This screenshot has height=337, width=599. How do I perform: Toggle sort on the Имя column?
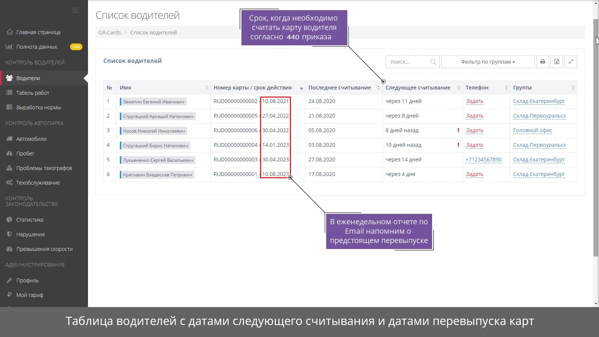[206, 87]
